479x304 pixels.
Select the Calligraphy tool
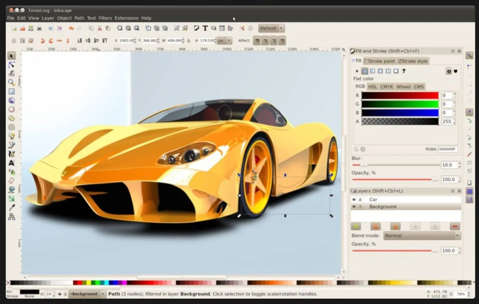12,154
